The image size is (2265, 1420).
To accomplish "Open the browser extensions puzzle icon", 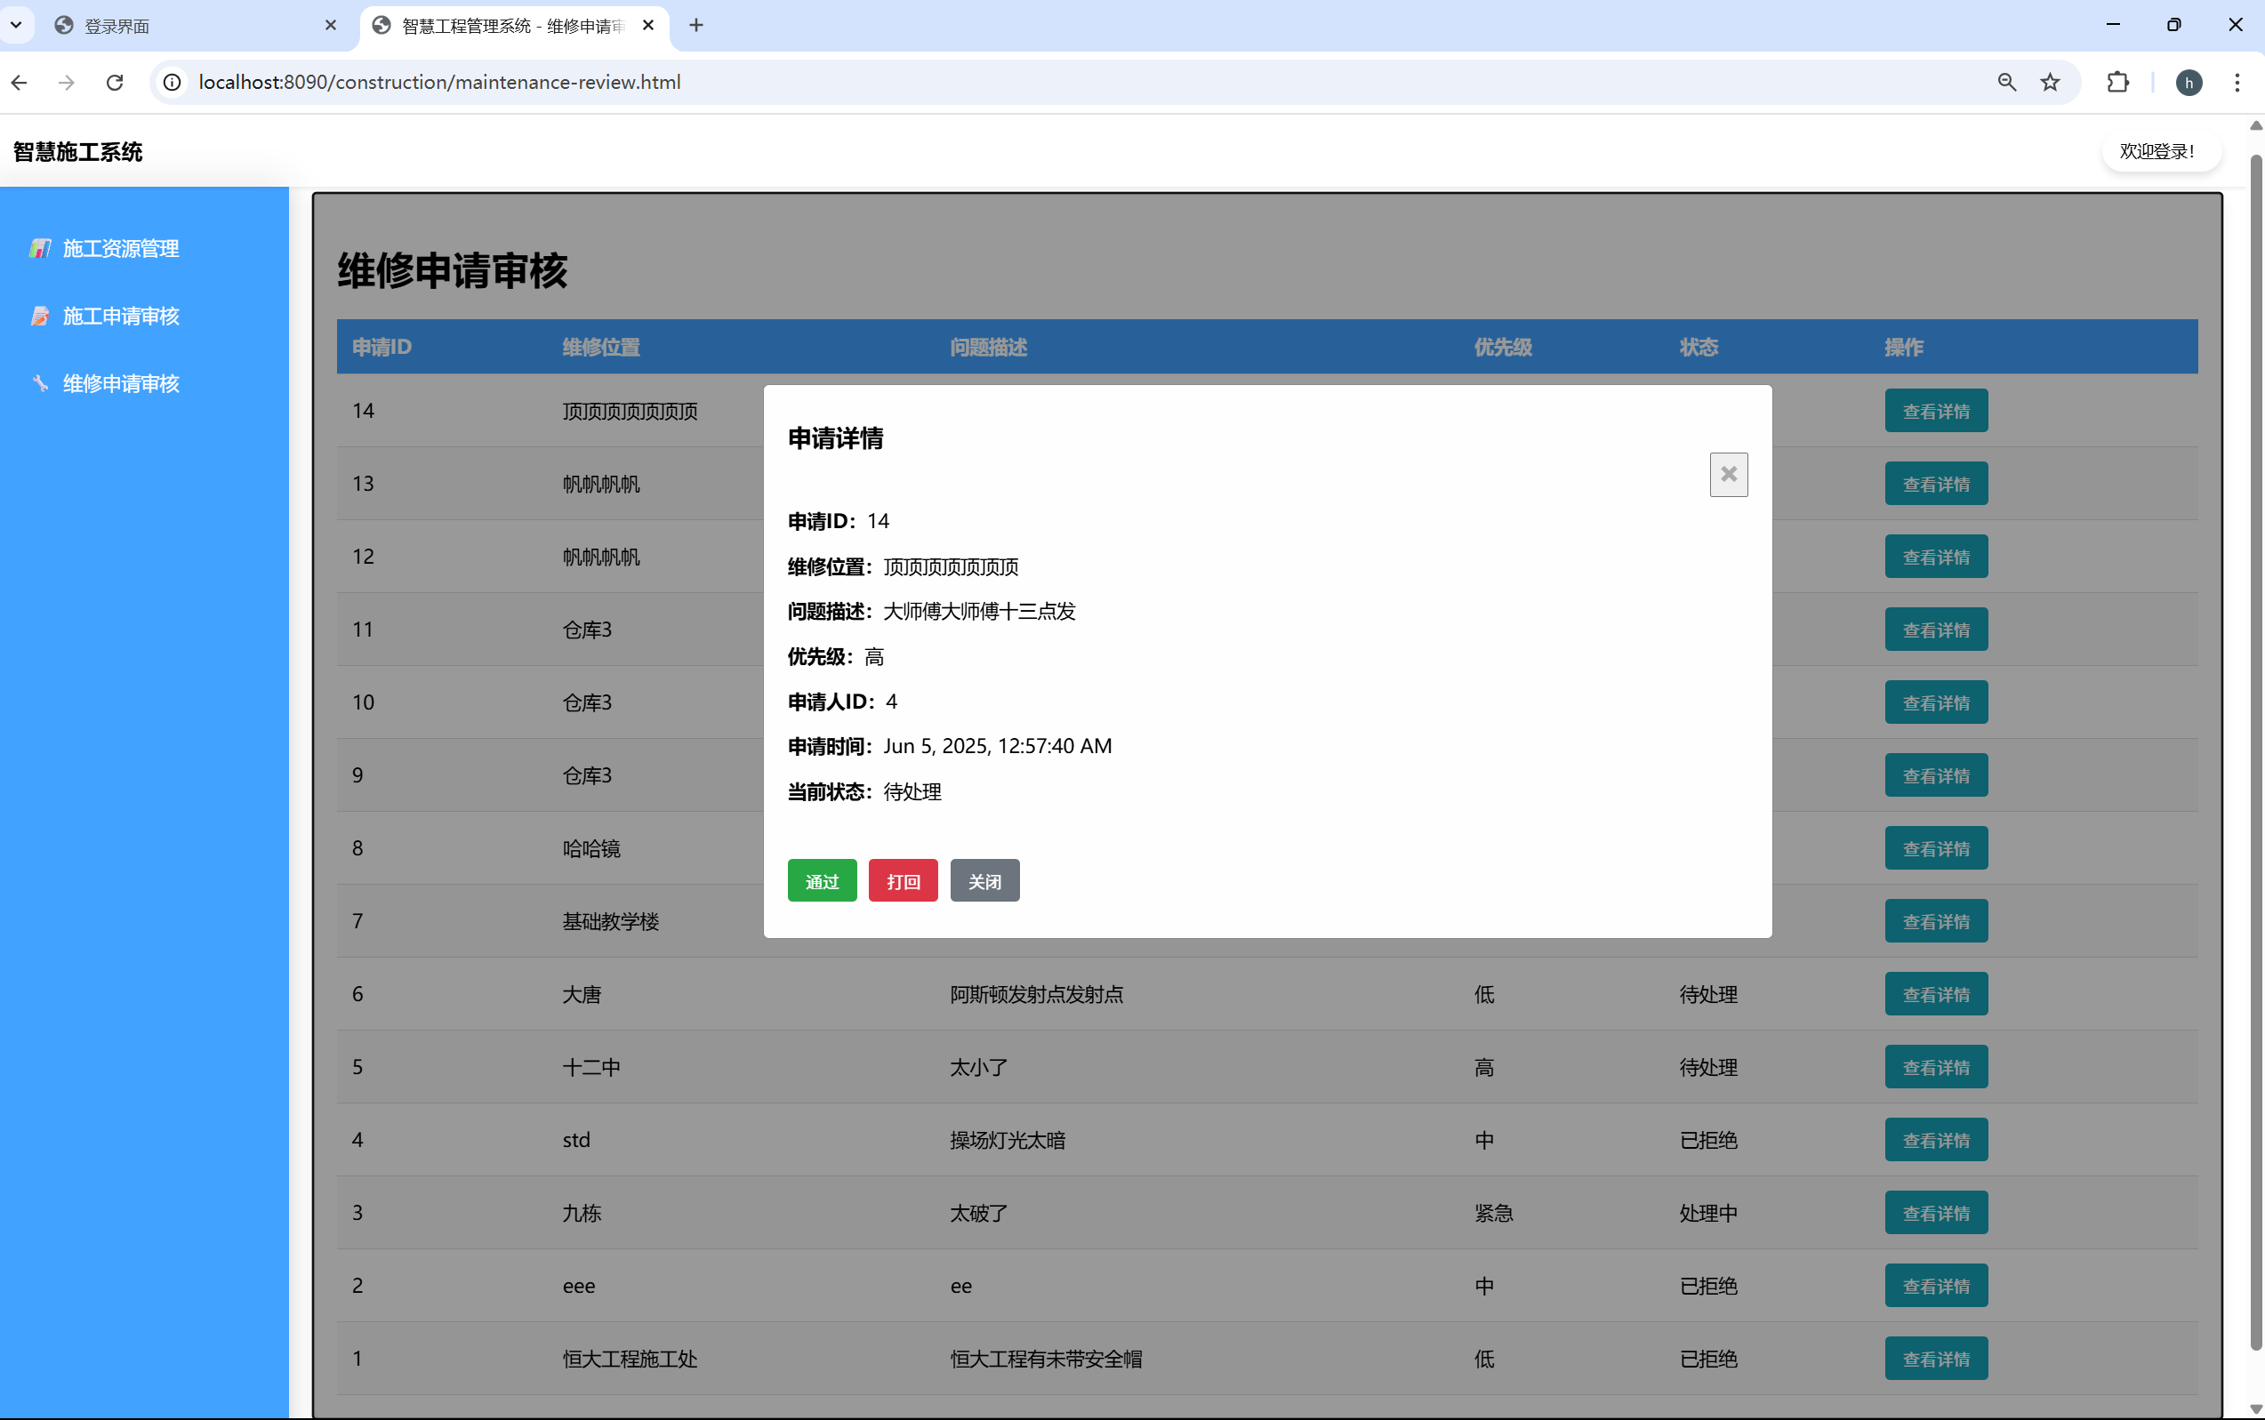I will (2117, 83).
